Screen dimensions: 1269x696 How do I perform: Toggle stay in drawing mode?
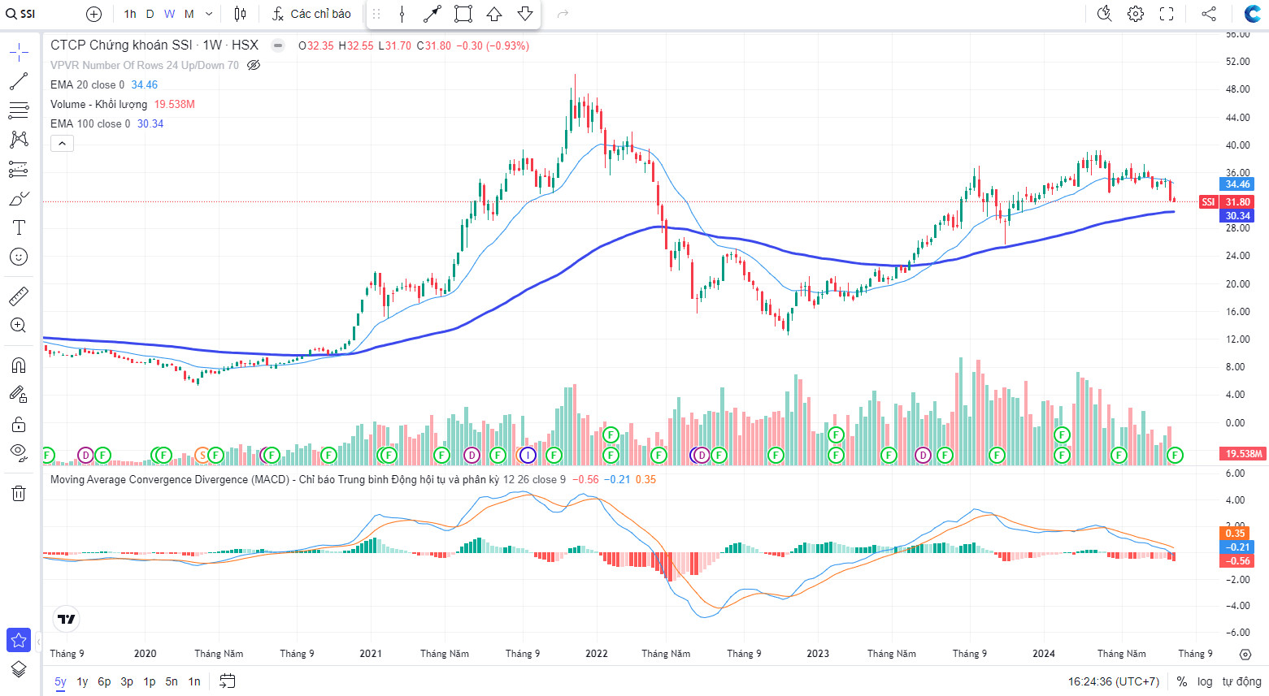tap(19, 395)
